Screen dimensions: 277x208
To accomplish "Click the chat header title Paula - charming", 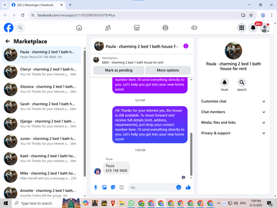I will [142, 47].
